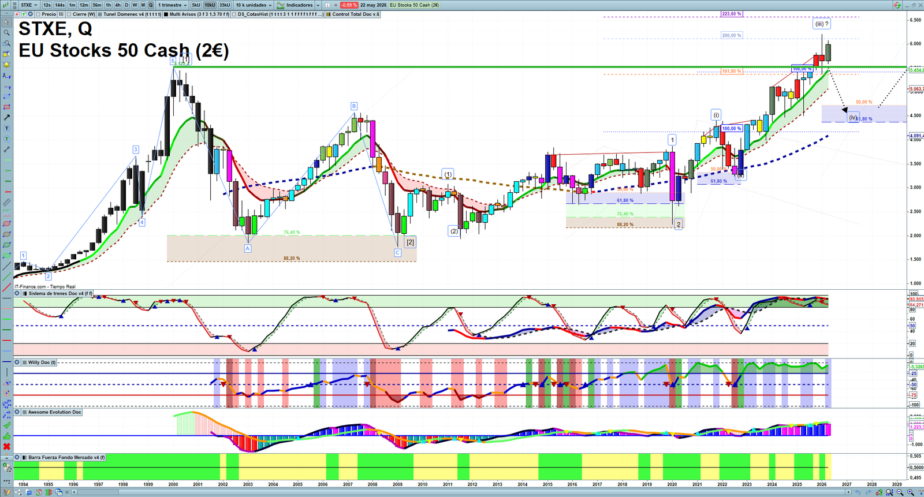Open the list icon beside Precio label
The width and height of the screenshot is (924, 497).
pos(61,14)
